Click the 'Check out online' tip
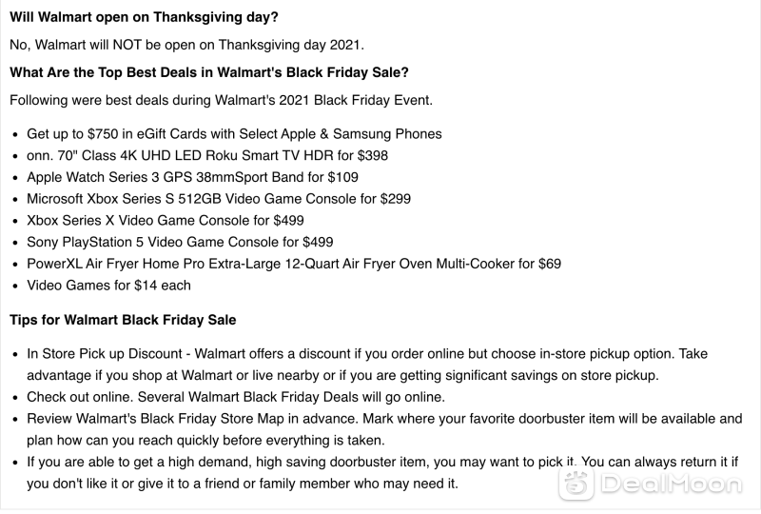The image size is (761, 514). click(236, 397)
